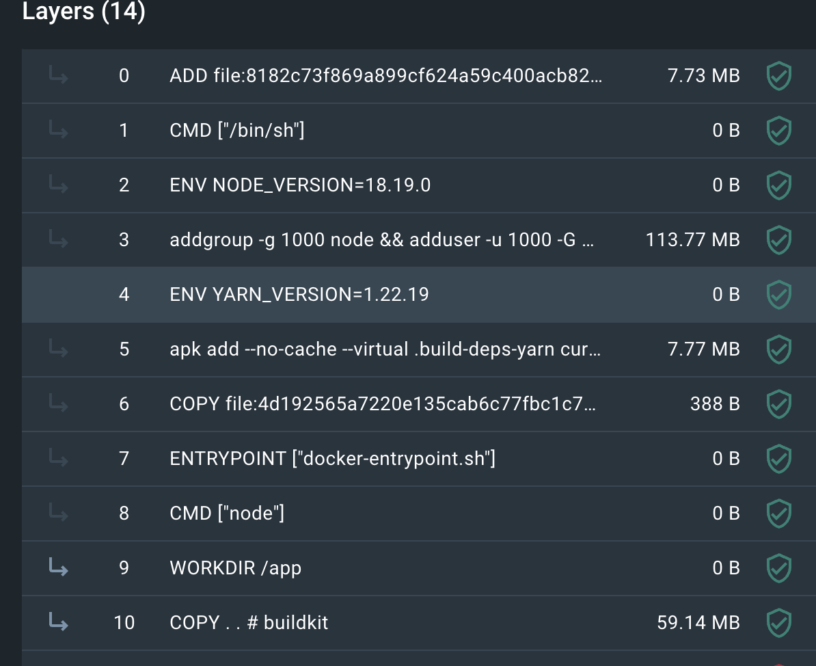
Task: Click the shield icon for COPY . . buildkit layer
Action: point(779,623)
